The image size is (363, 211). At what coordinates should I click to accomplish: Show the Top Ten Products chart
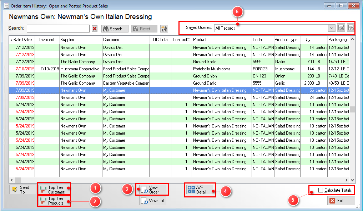[54, 201]
